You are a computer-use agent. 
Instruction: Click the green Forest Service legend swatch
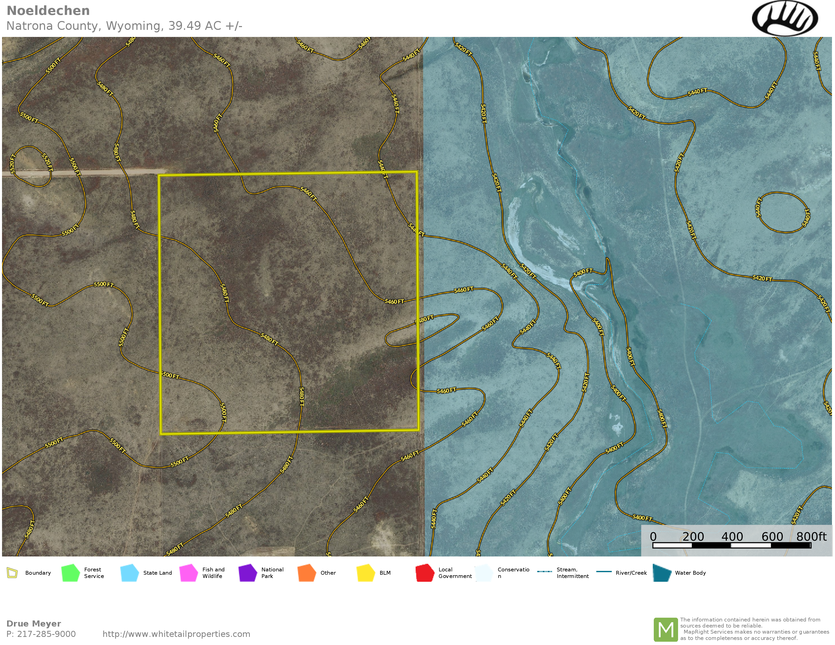click(x=70, y=573)
